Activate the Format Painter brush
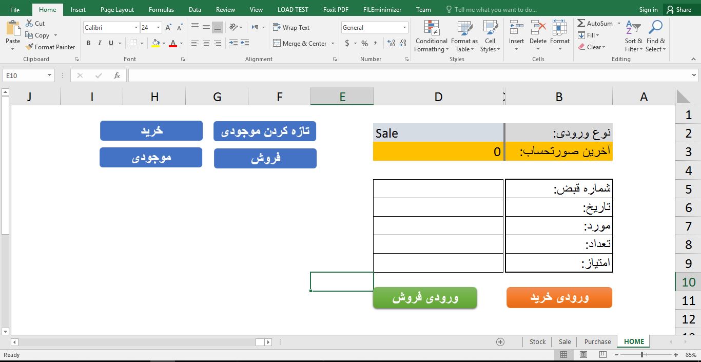The width and height of the screenshot is (701, 362). tap(29, 47)
